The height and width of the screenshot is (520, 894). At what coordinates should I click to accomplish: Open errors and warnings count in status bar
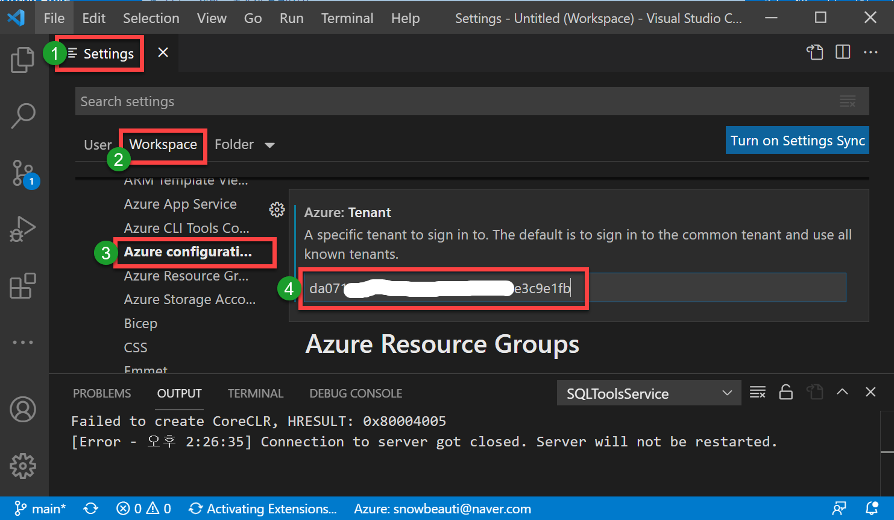click(143, 509)
